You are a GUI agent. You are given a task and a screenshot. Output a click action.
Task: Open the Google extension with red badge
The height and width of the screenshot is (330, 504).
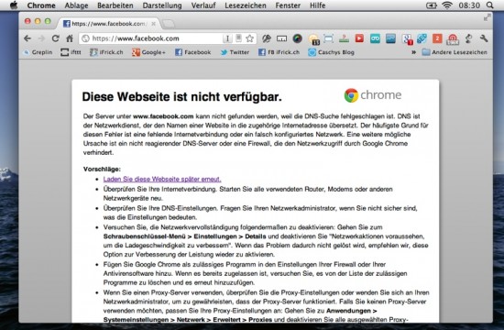point(408,39)
